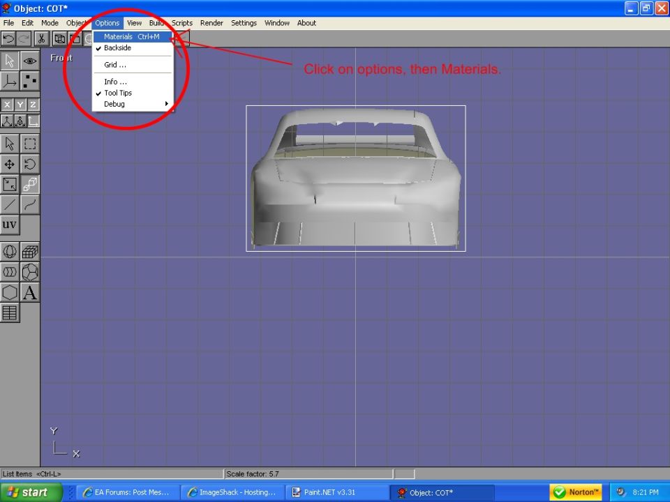
Task: Click 'List Items <Ctrl-L>' status text
Action: click(32, 474)
